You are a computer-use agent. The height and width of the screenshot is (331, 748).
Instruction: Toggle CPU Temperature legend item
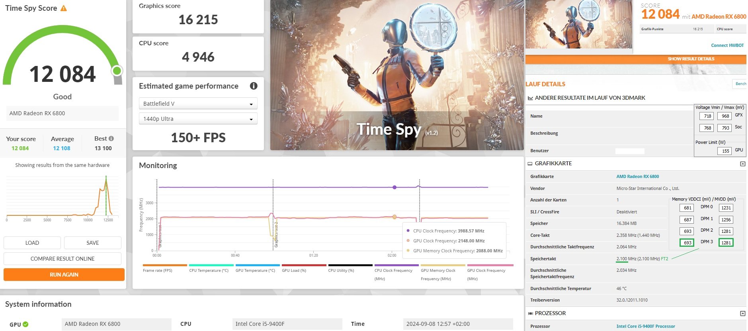pos(211,268)
